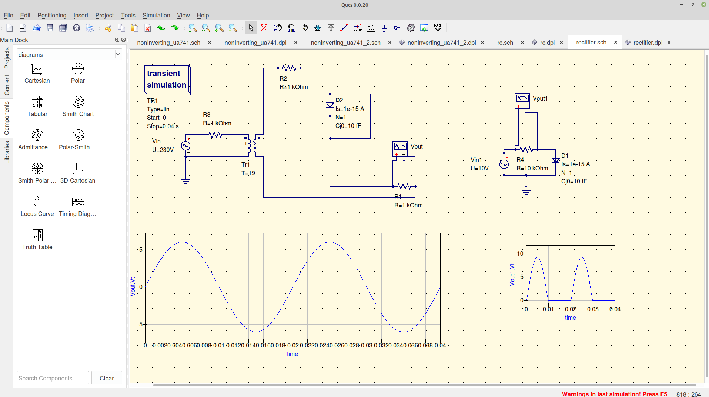Toggle deactivate/activate component tool
This screenshot has height=397, width=709.
pyautogui.click(x=264, y=28)
